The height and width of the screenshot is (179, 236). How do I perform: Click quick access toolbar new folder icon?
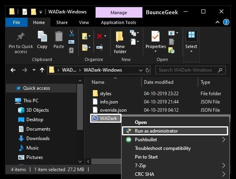[33, 12]
